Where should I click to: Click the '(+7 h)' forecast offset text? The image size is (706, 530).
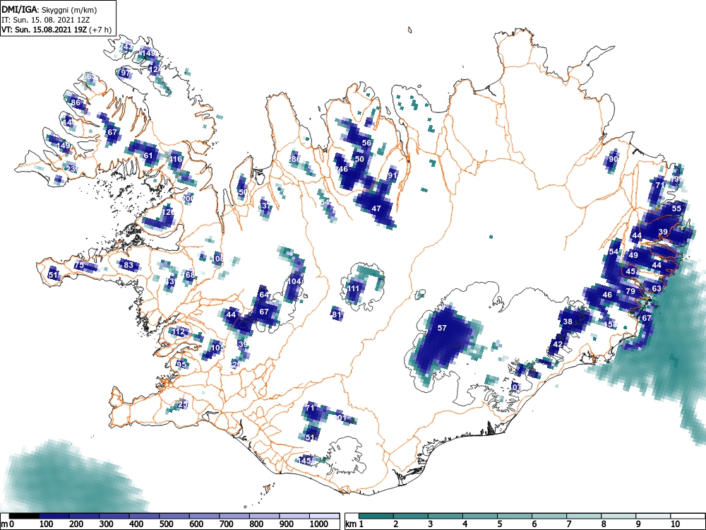coord(100,30)
